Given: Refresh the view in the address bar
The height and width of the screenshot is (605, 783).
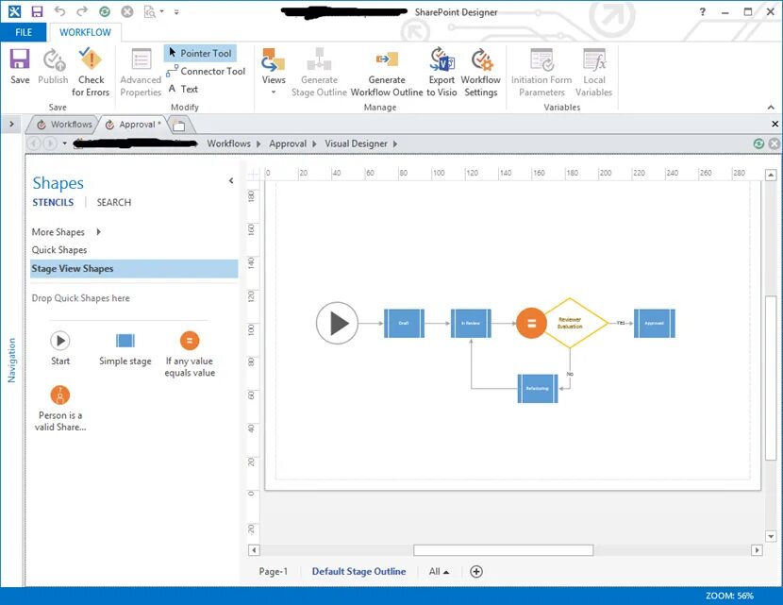Looking at the screenshot, I should [x=758, y=143].
